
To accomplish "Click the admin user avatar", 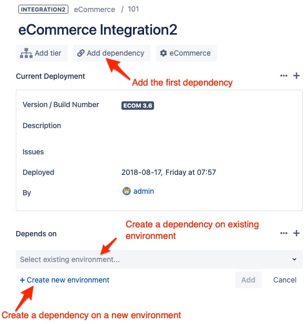I will point(127,191).
